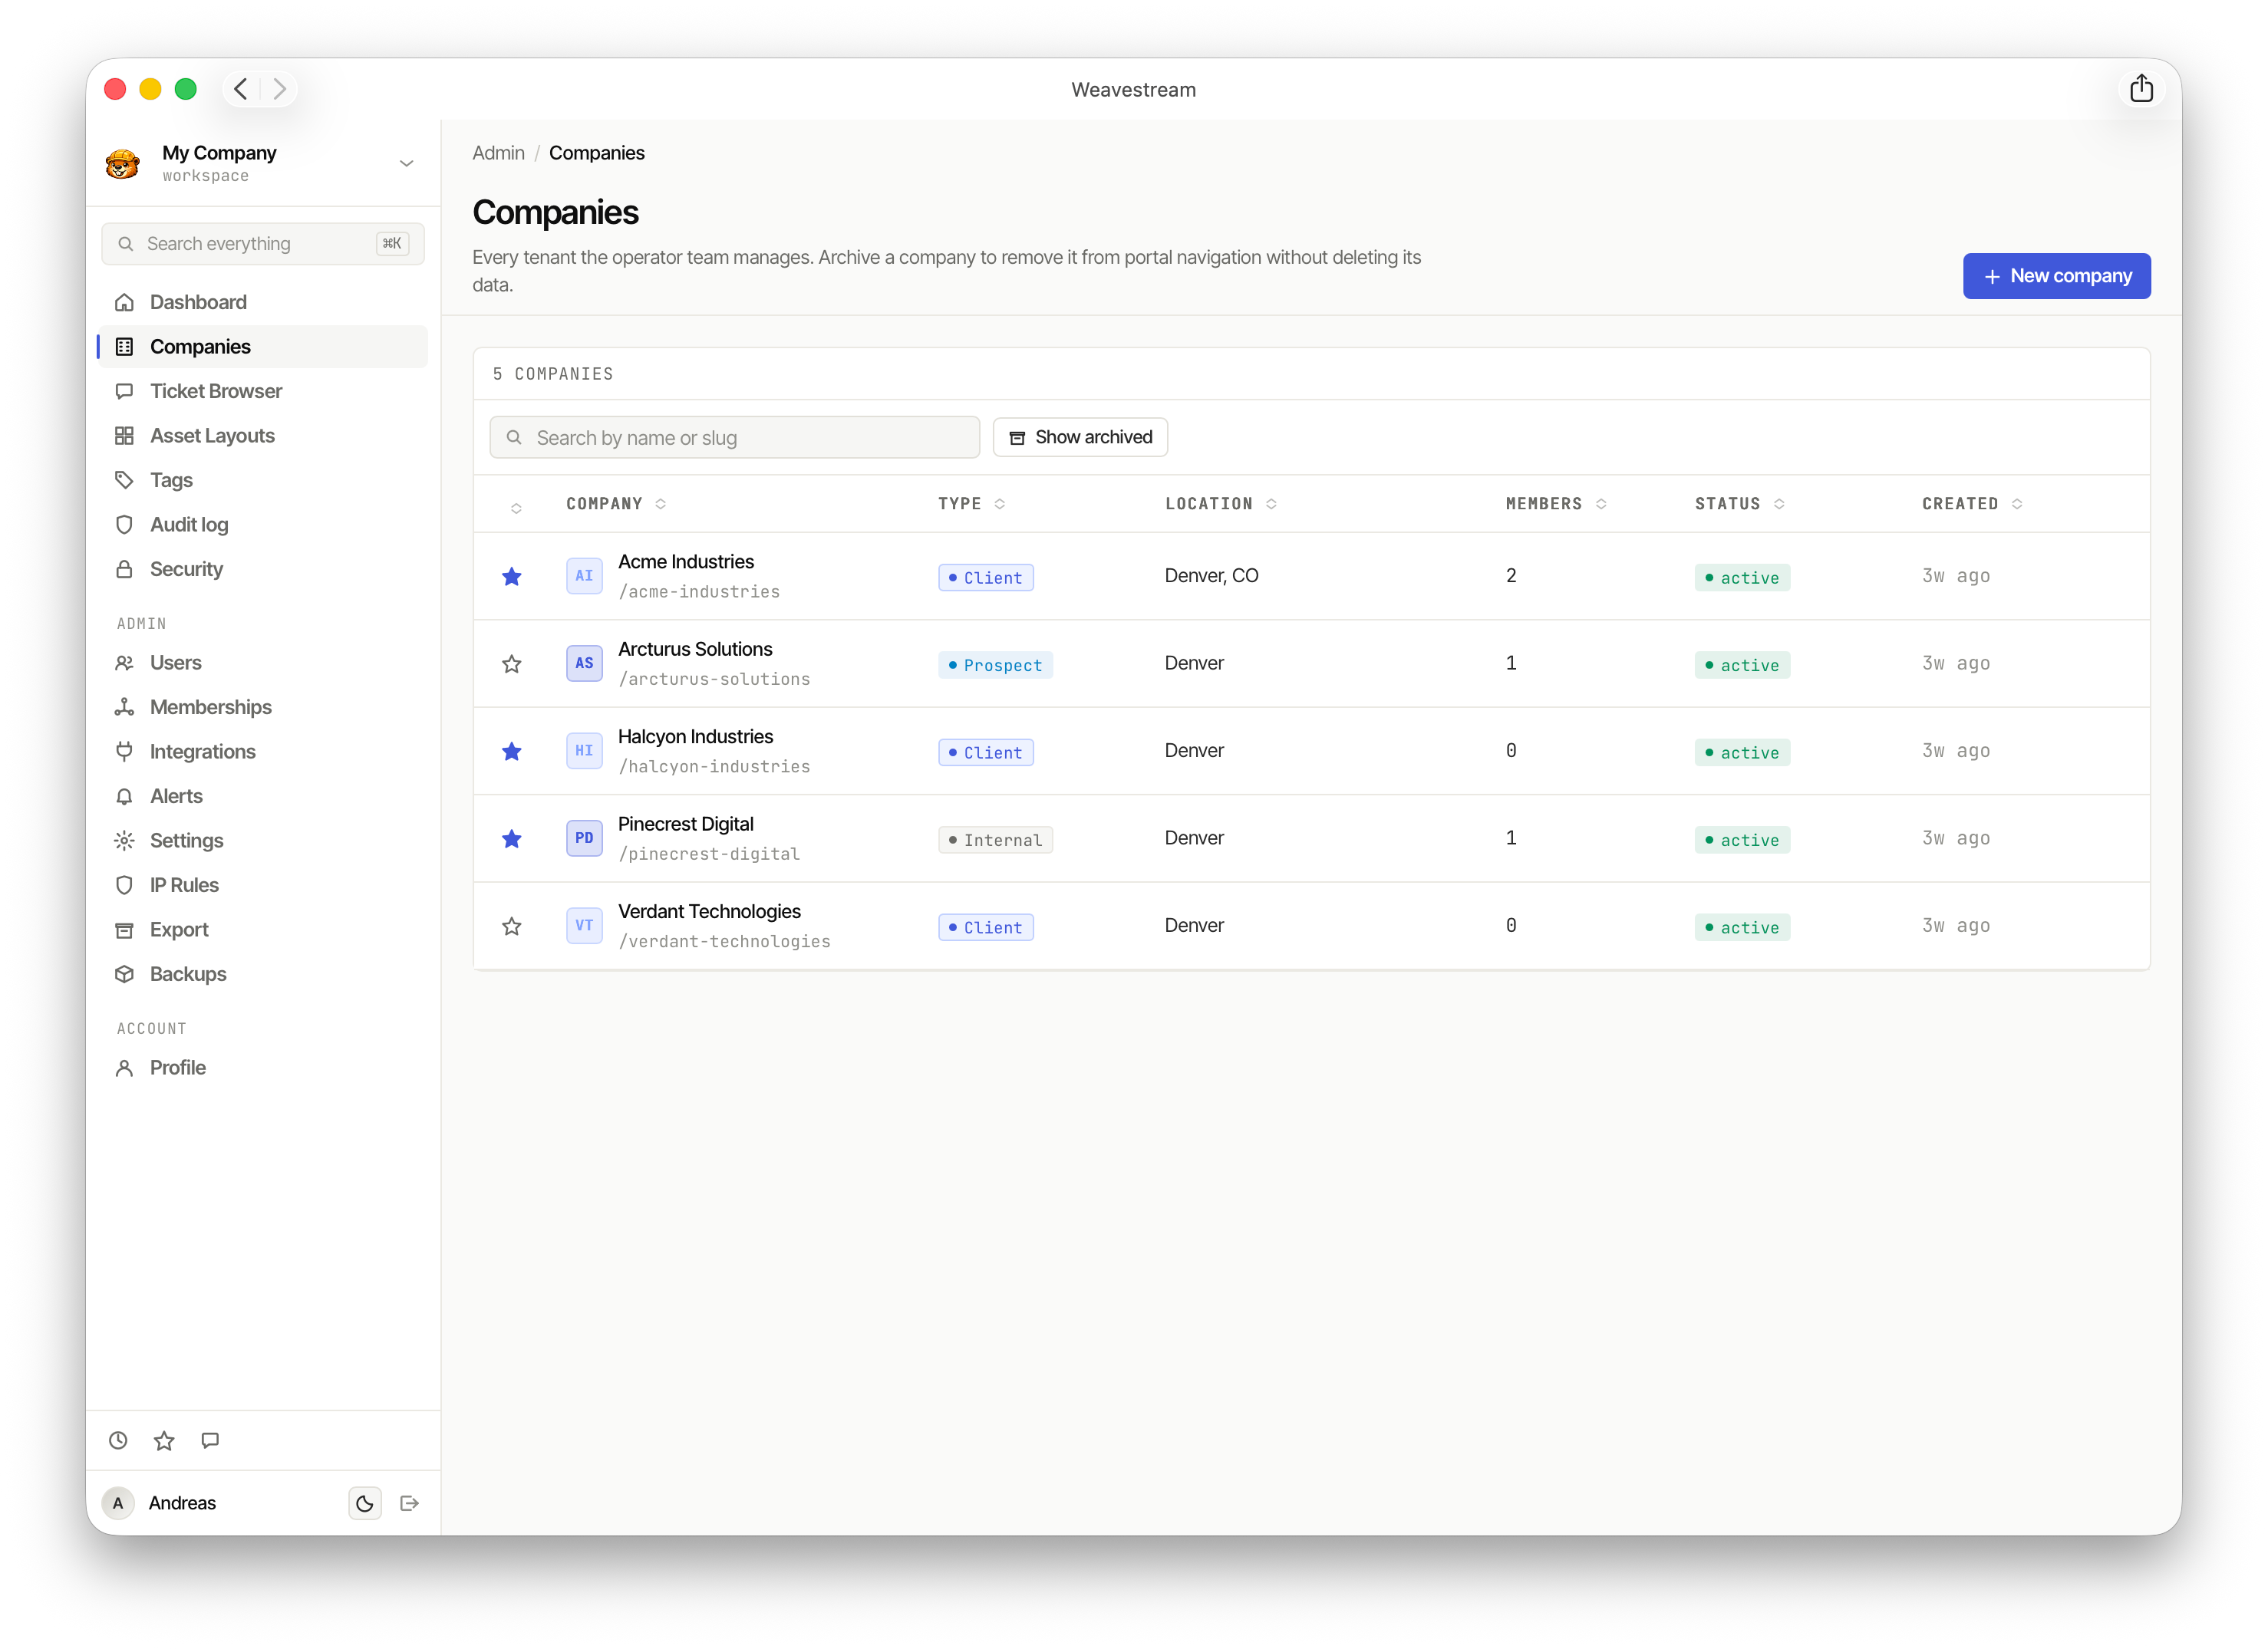The width and height of the screenshot is (2268, 1649).
Task: Open favorites star icon in sidebar footer
Action: coord(164,1441)
